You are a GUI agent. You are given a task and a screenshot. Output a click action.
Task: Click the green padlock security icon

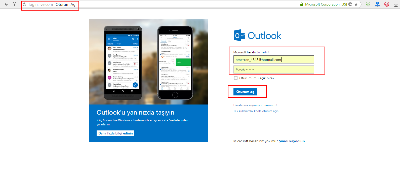point(302,4)
